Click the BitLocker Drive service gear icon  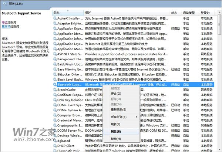[x=55, y=74]
